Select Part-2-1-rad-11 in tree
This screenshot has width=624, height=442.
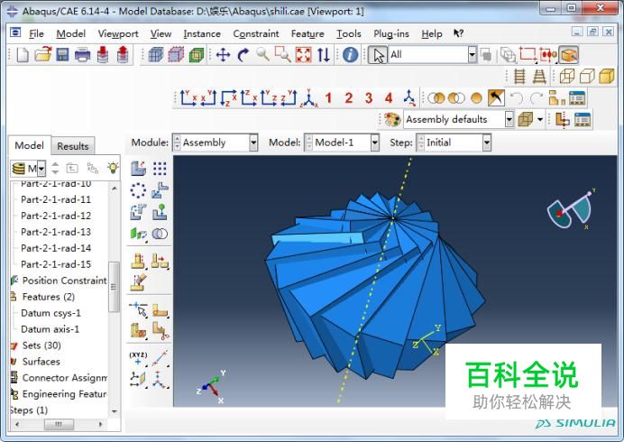click(56, 199)
